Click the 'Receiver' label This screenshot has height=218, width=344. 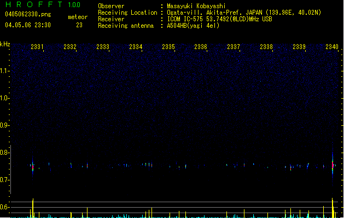pyautogui.click(x=111, y=19)
